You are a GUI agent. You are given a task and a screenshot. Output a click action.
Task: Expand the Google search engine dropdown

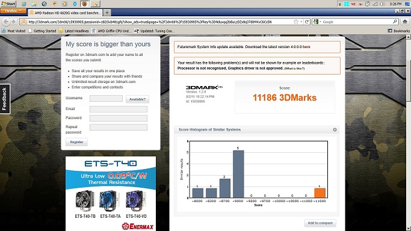pyautogui.click(x=317, y=22)
